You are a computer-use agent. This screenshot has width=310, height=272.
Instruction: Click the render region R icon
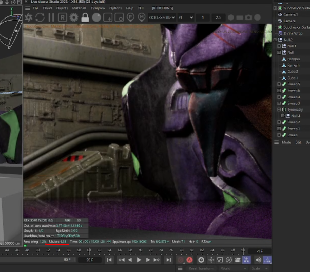tap(62, 17)
